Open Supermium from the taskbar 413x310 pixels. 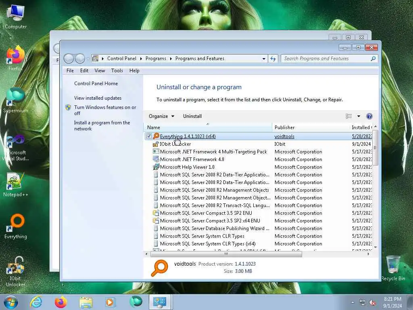tap(136, 302)
